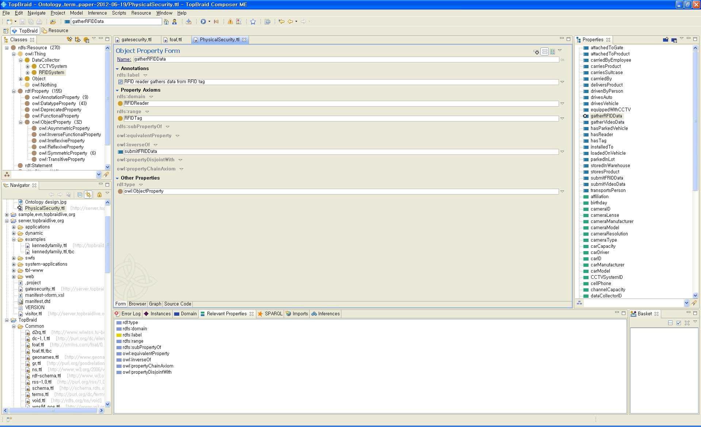Open the Instances tab
Viewport: 701px width, 427px height.
pyautogui.click(x=157, y=313)
